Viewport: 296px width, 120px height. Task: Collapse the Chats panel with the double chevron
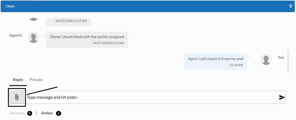(x=291, y=6)
